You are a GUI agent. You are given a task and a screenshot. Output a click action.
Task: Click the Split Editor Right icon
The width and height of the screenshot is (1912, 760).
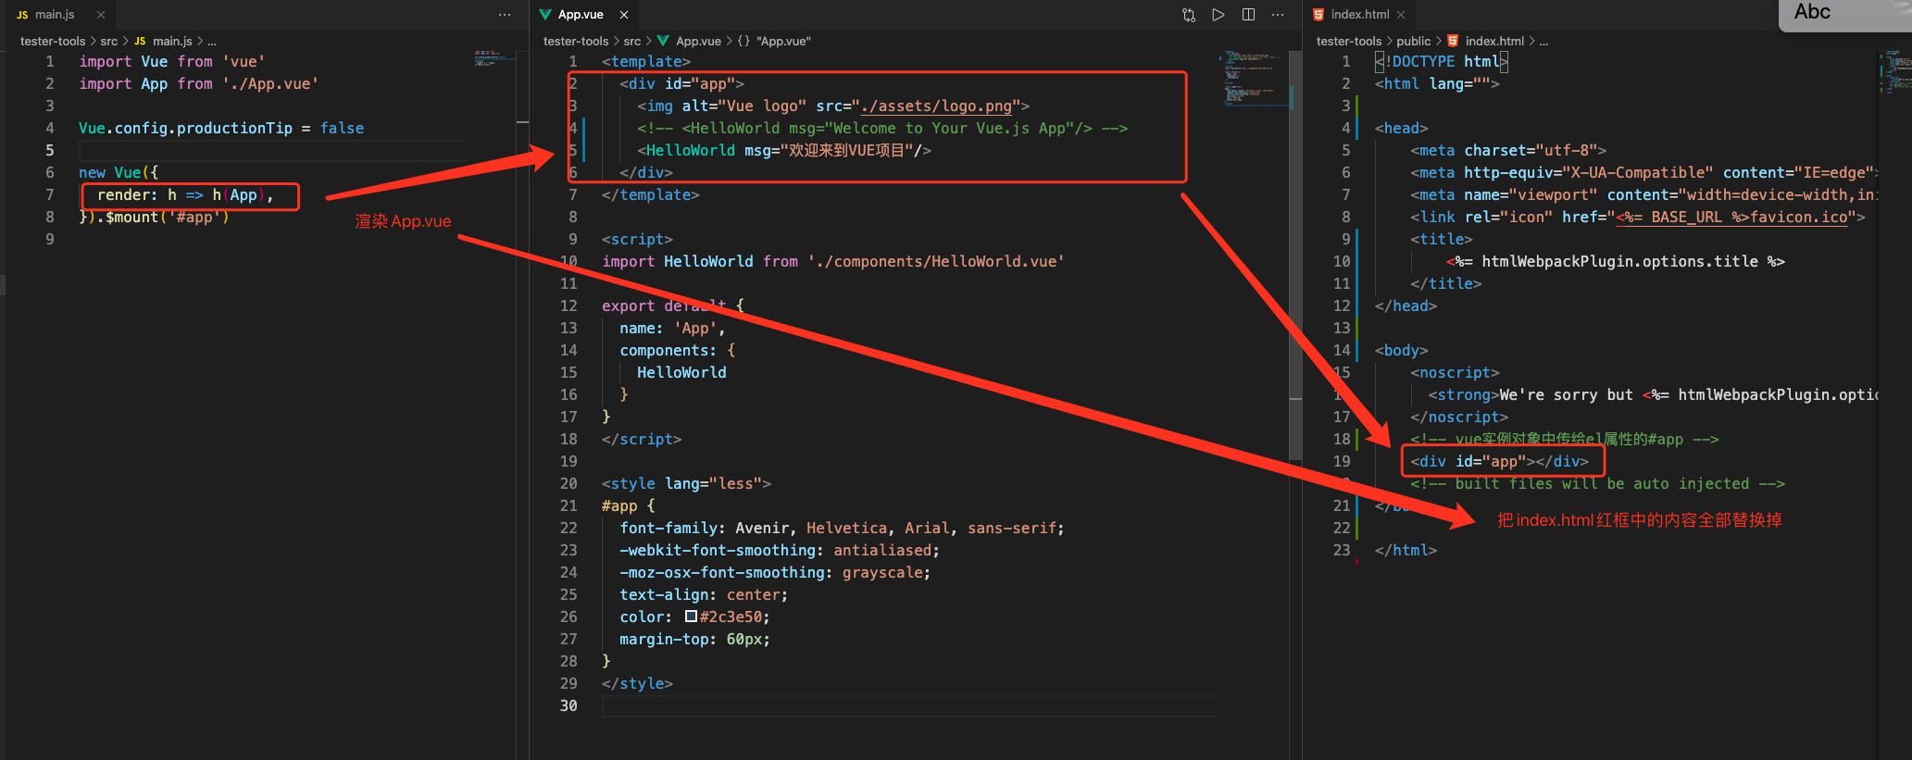click(x=1248, y=15)
